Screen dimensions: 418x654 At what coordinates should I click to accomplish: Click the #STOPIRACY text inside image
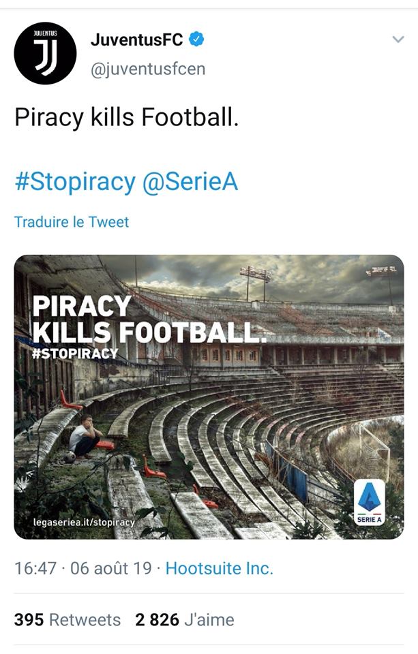(75, 354)
